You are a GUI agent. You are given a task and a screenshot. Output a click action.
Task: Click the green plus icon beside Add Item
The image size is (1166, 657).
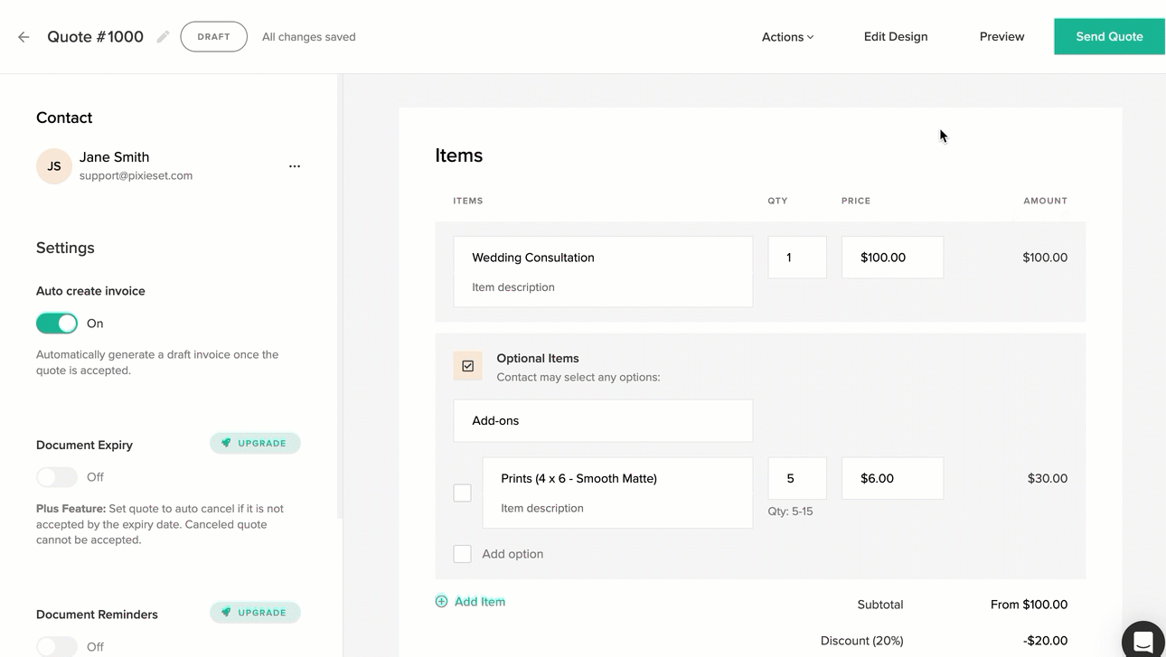pyautogui.click(x=441, y=600)
